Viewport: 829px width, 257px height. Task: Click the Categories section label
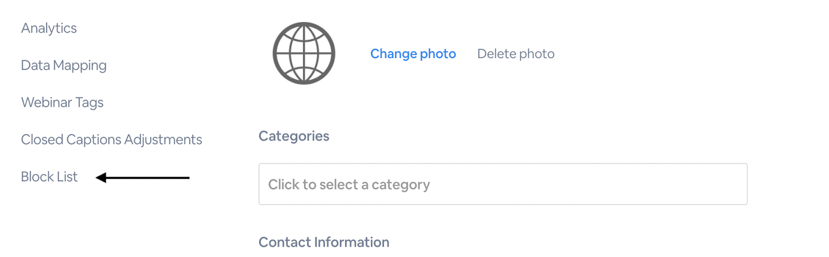click(294, 136)
